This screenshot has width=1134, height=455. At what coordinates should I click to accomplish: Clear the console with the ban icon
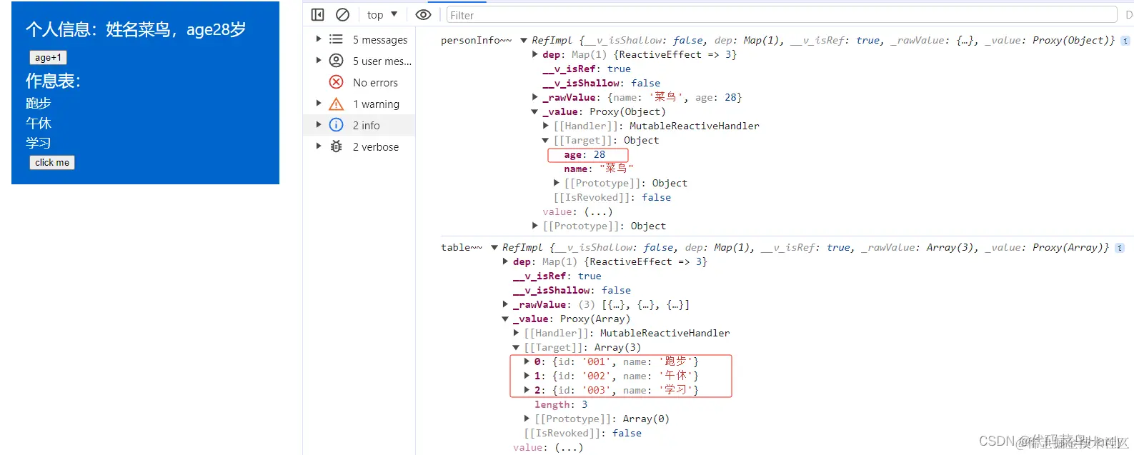[342, 14]
